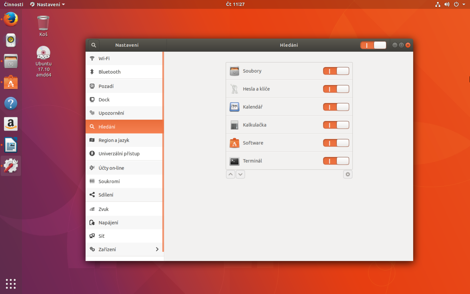Viewport: 470px width, 294px height.
Task: Open Rhythmbox from the dock
Action: 11,40
